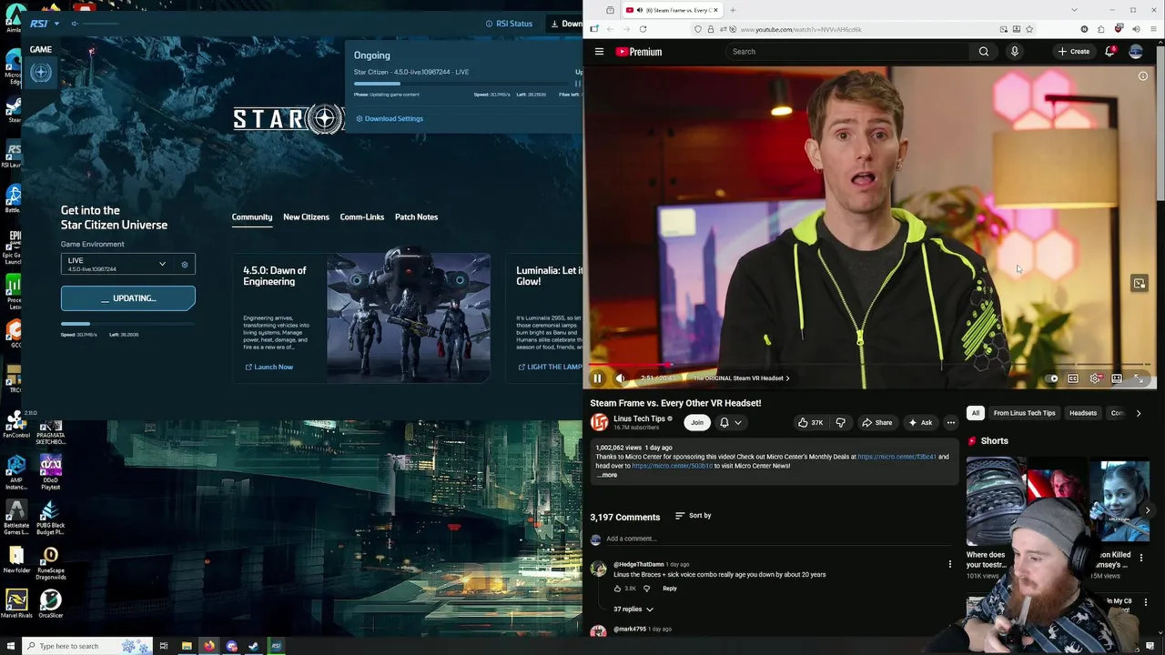Reload the Firefox page
Screen dimensions: 1165x655
click(643, 29)
